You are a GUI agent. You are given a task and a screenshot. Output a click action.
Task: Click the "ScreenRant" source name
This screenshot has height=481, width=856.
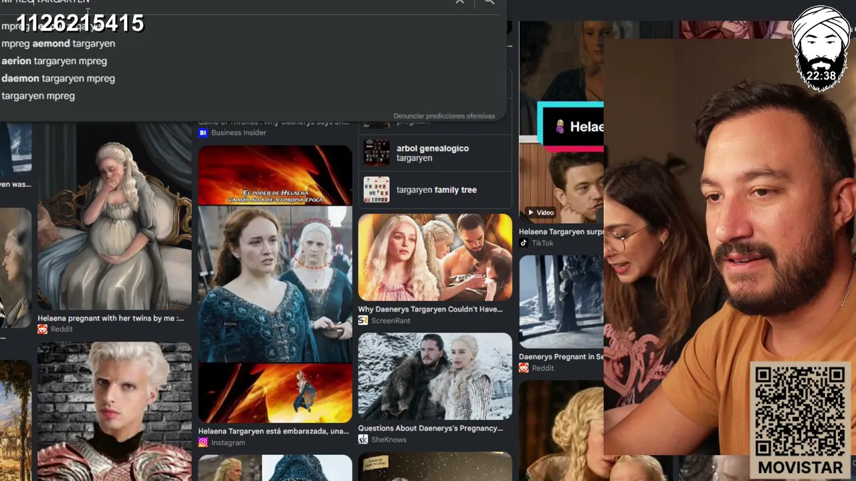(391, 321)
